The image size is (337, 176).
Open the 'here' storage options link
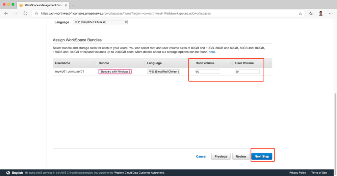[212, 52]
